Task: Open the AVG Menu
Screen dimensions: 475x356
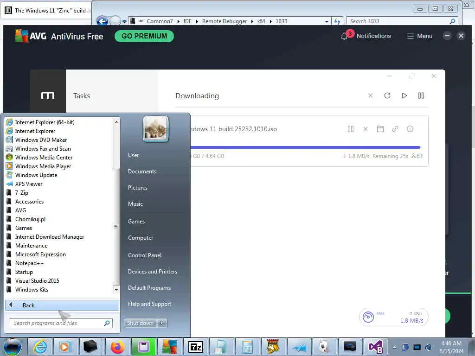Action: [x=419, y=36]
